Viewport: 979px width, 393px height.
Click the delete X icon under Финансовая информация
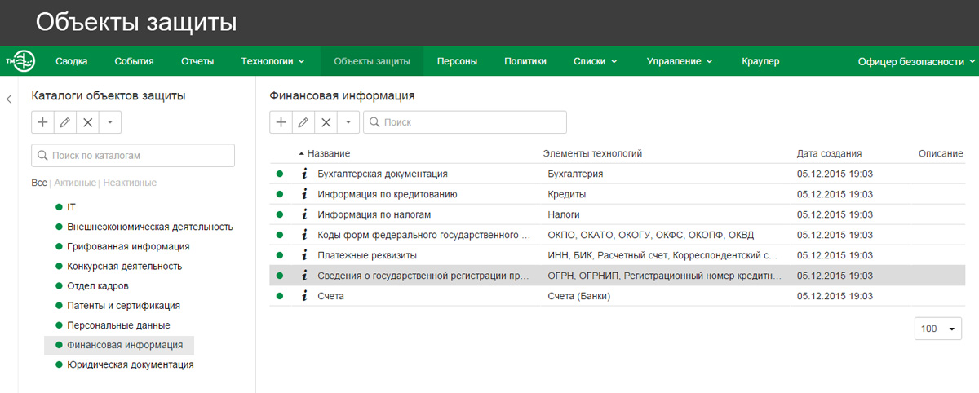tap(326, 122)
